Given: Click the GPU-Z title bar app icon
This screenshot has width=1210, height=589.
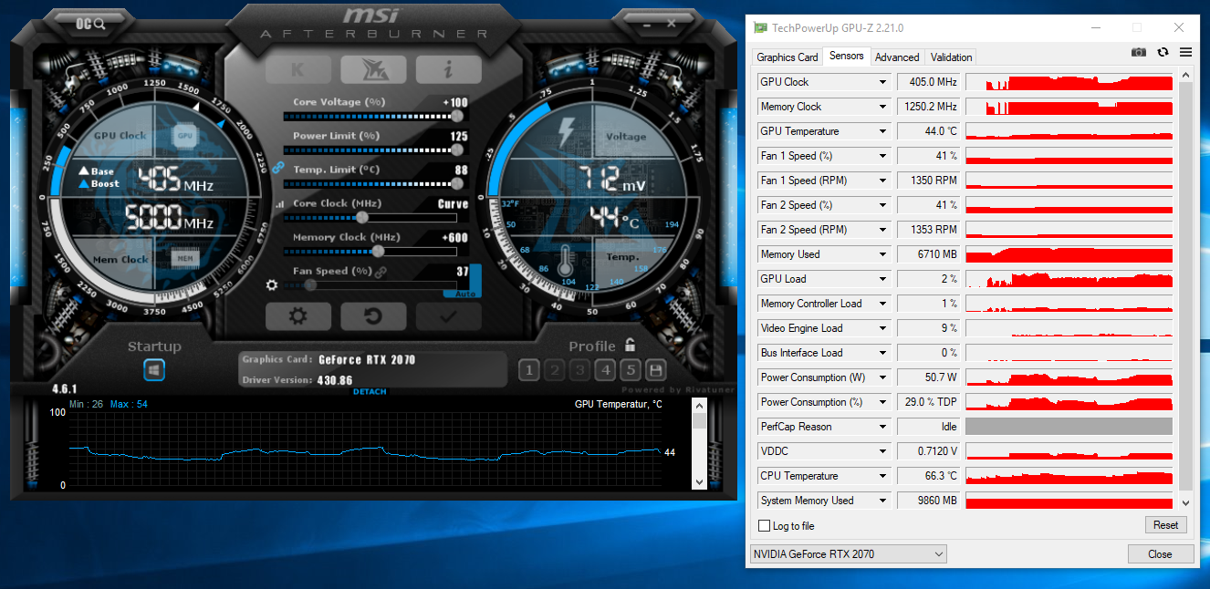Looking at the screenshot, I should click(x=760, y=27).
